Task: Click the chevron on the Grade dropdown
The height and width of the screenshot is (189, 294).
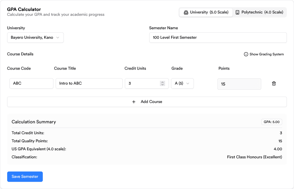Action: click(x=188, y=83)
